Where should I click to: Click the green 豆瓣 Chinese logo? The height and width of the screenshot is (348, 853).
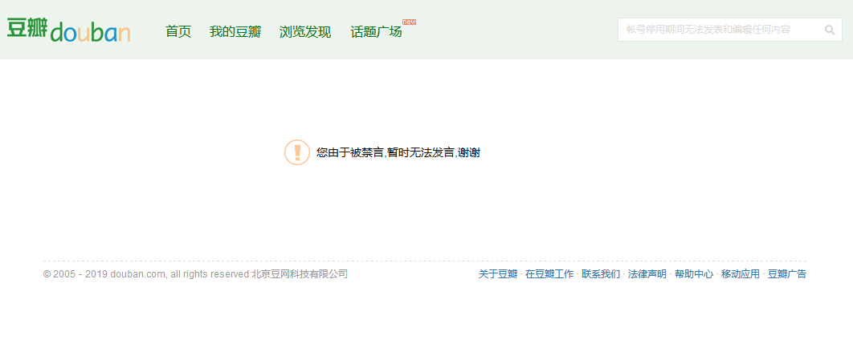point(27,28)
